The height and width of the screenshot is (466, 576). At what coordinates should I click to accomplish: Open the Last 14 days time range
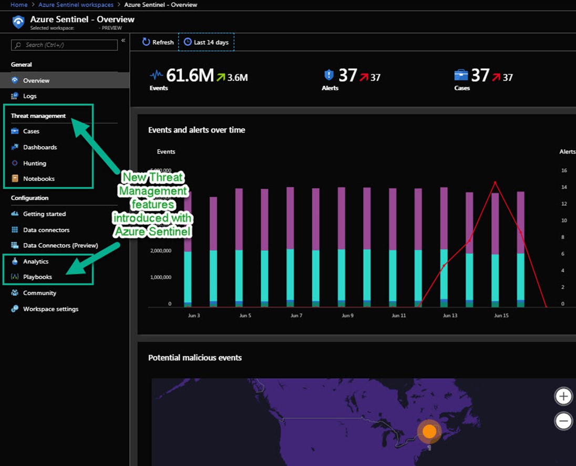[x=206, y=42]
